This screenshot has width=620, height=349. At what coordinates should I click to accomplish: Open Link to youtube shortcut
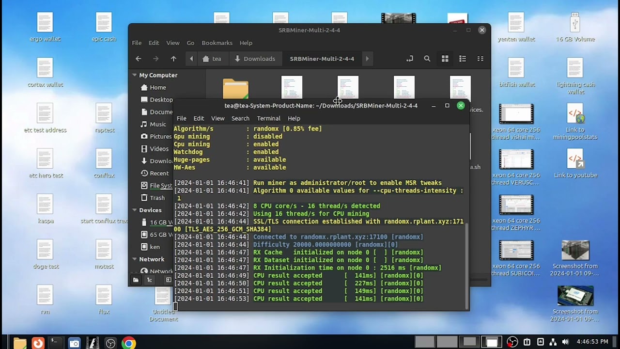(x=575, y=164)
